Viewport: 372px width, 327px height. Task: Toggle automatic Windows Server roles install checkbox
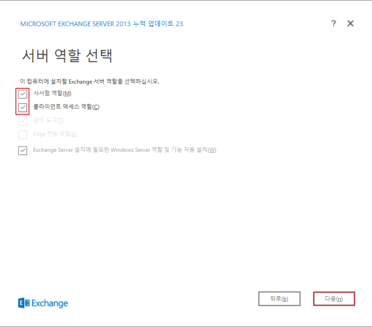pos(23,150)
